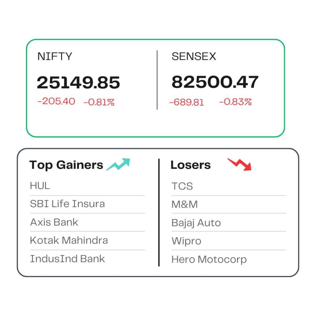The height and width of the screenshot is (316, 316).
Task: Click the NIFTY index label
Action: coord(55,56)
